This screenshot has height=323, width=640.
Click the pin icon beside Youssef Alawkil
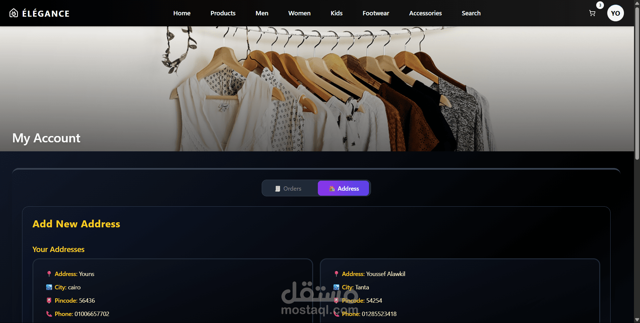pos(336,274)
